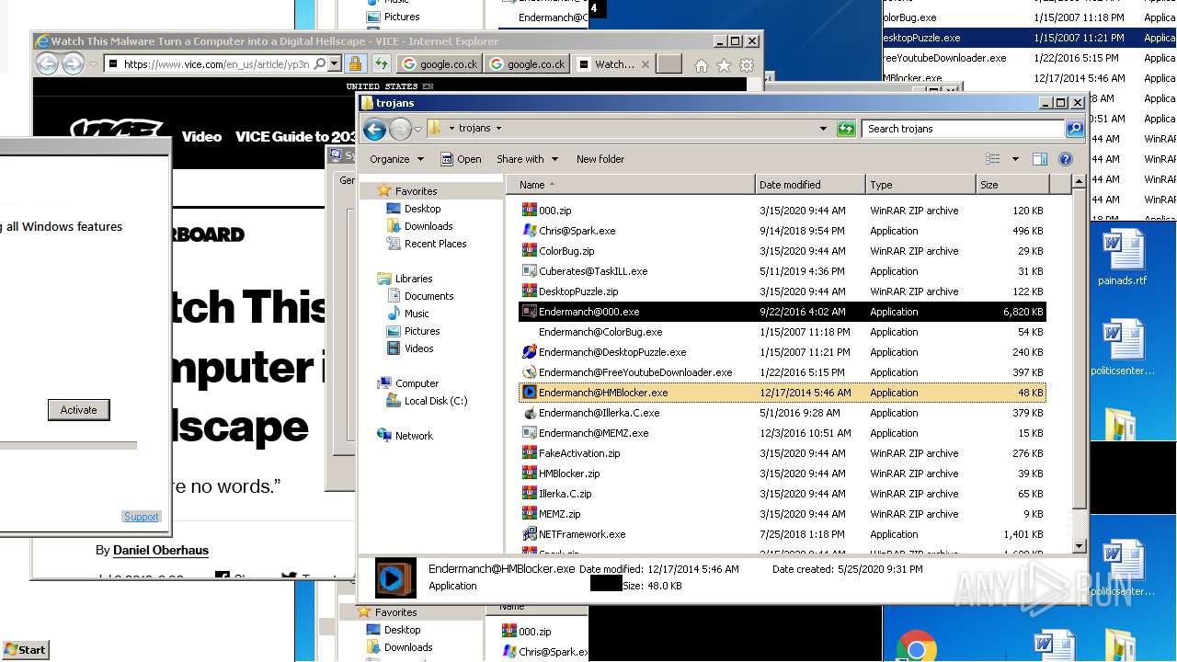Click the lock security icon in IE
Screen dimensions: 1177x662
355,63
